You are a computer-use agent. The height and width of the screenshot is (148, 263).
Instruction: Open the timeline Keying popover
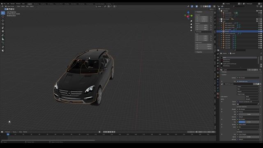[15, 132]
